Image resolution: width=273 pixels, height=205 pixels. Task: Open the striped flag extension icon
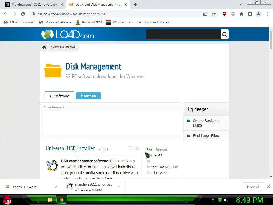click(233, 14)
